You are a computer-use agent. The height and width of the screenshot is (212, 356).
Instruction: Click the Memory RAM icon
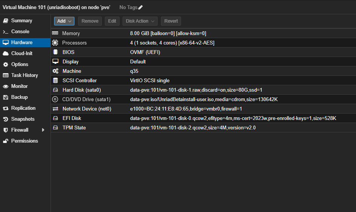55,33
